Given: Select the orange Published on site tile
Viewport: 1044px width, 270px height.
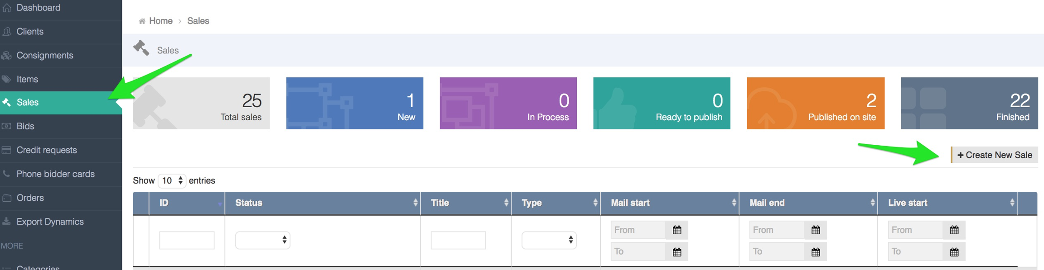Looking at the screenshot, I should pyautogui.click(x=815, y=103).
